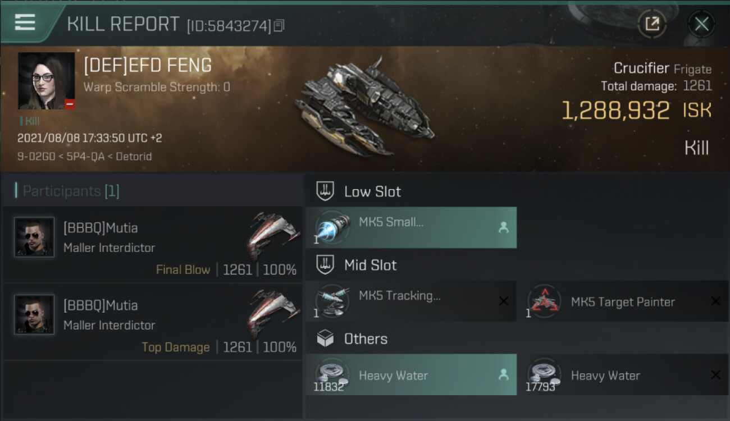Click the Mid Slot section header
730x421 pixels.
[370, 265]
